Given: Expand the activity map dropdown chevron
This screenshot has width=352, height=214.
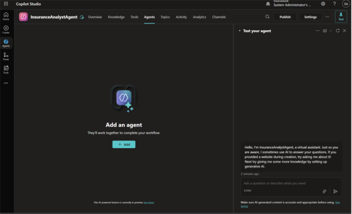Looking at the screenshot, I should point(330,31).
